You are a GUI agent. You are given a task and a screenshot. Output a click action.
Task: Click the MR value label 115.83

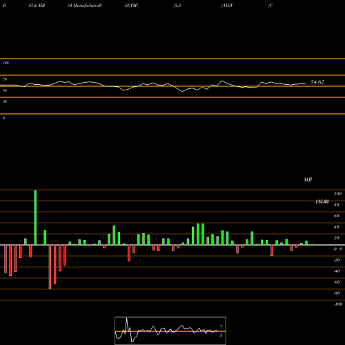[x=322, y=201]
